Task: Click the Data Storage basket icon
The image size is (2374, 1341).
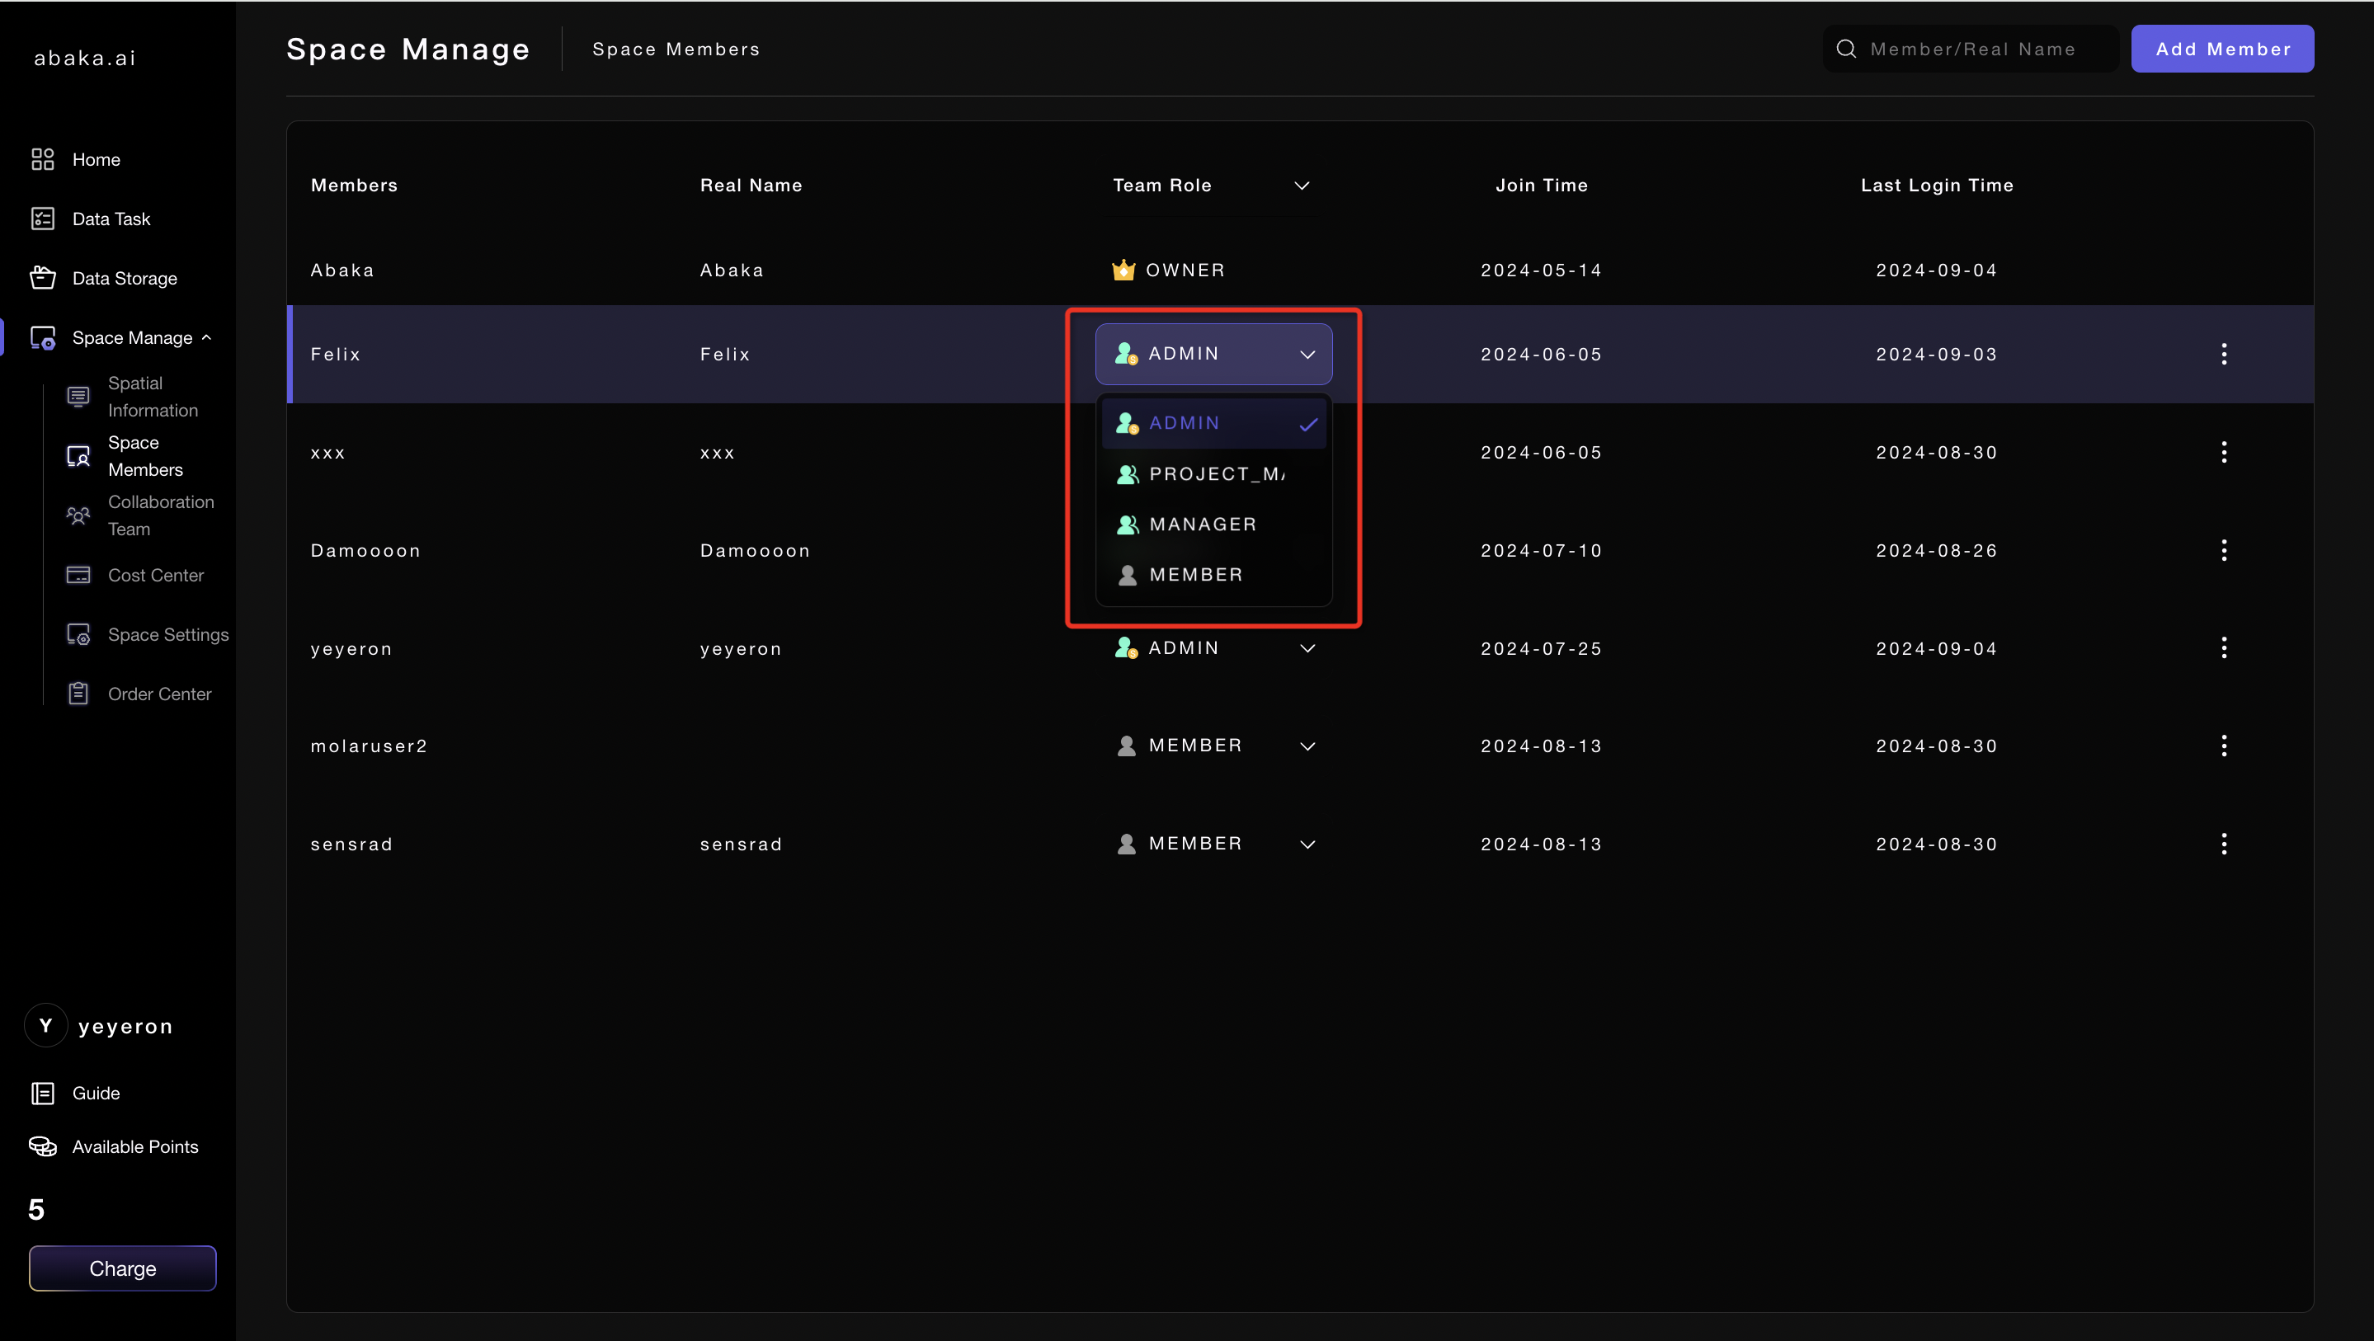Action: 42,277
